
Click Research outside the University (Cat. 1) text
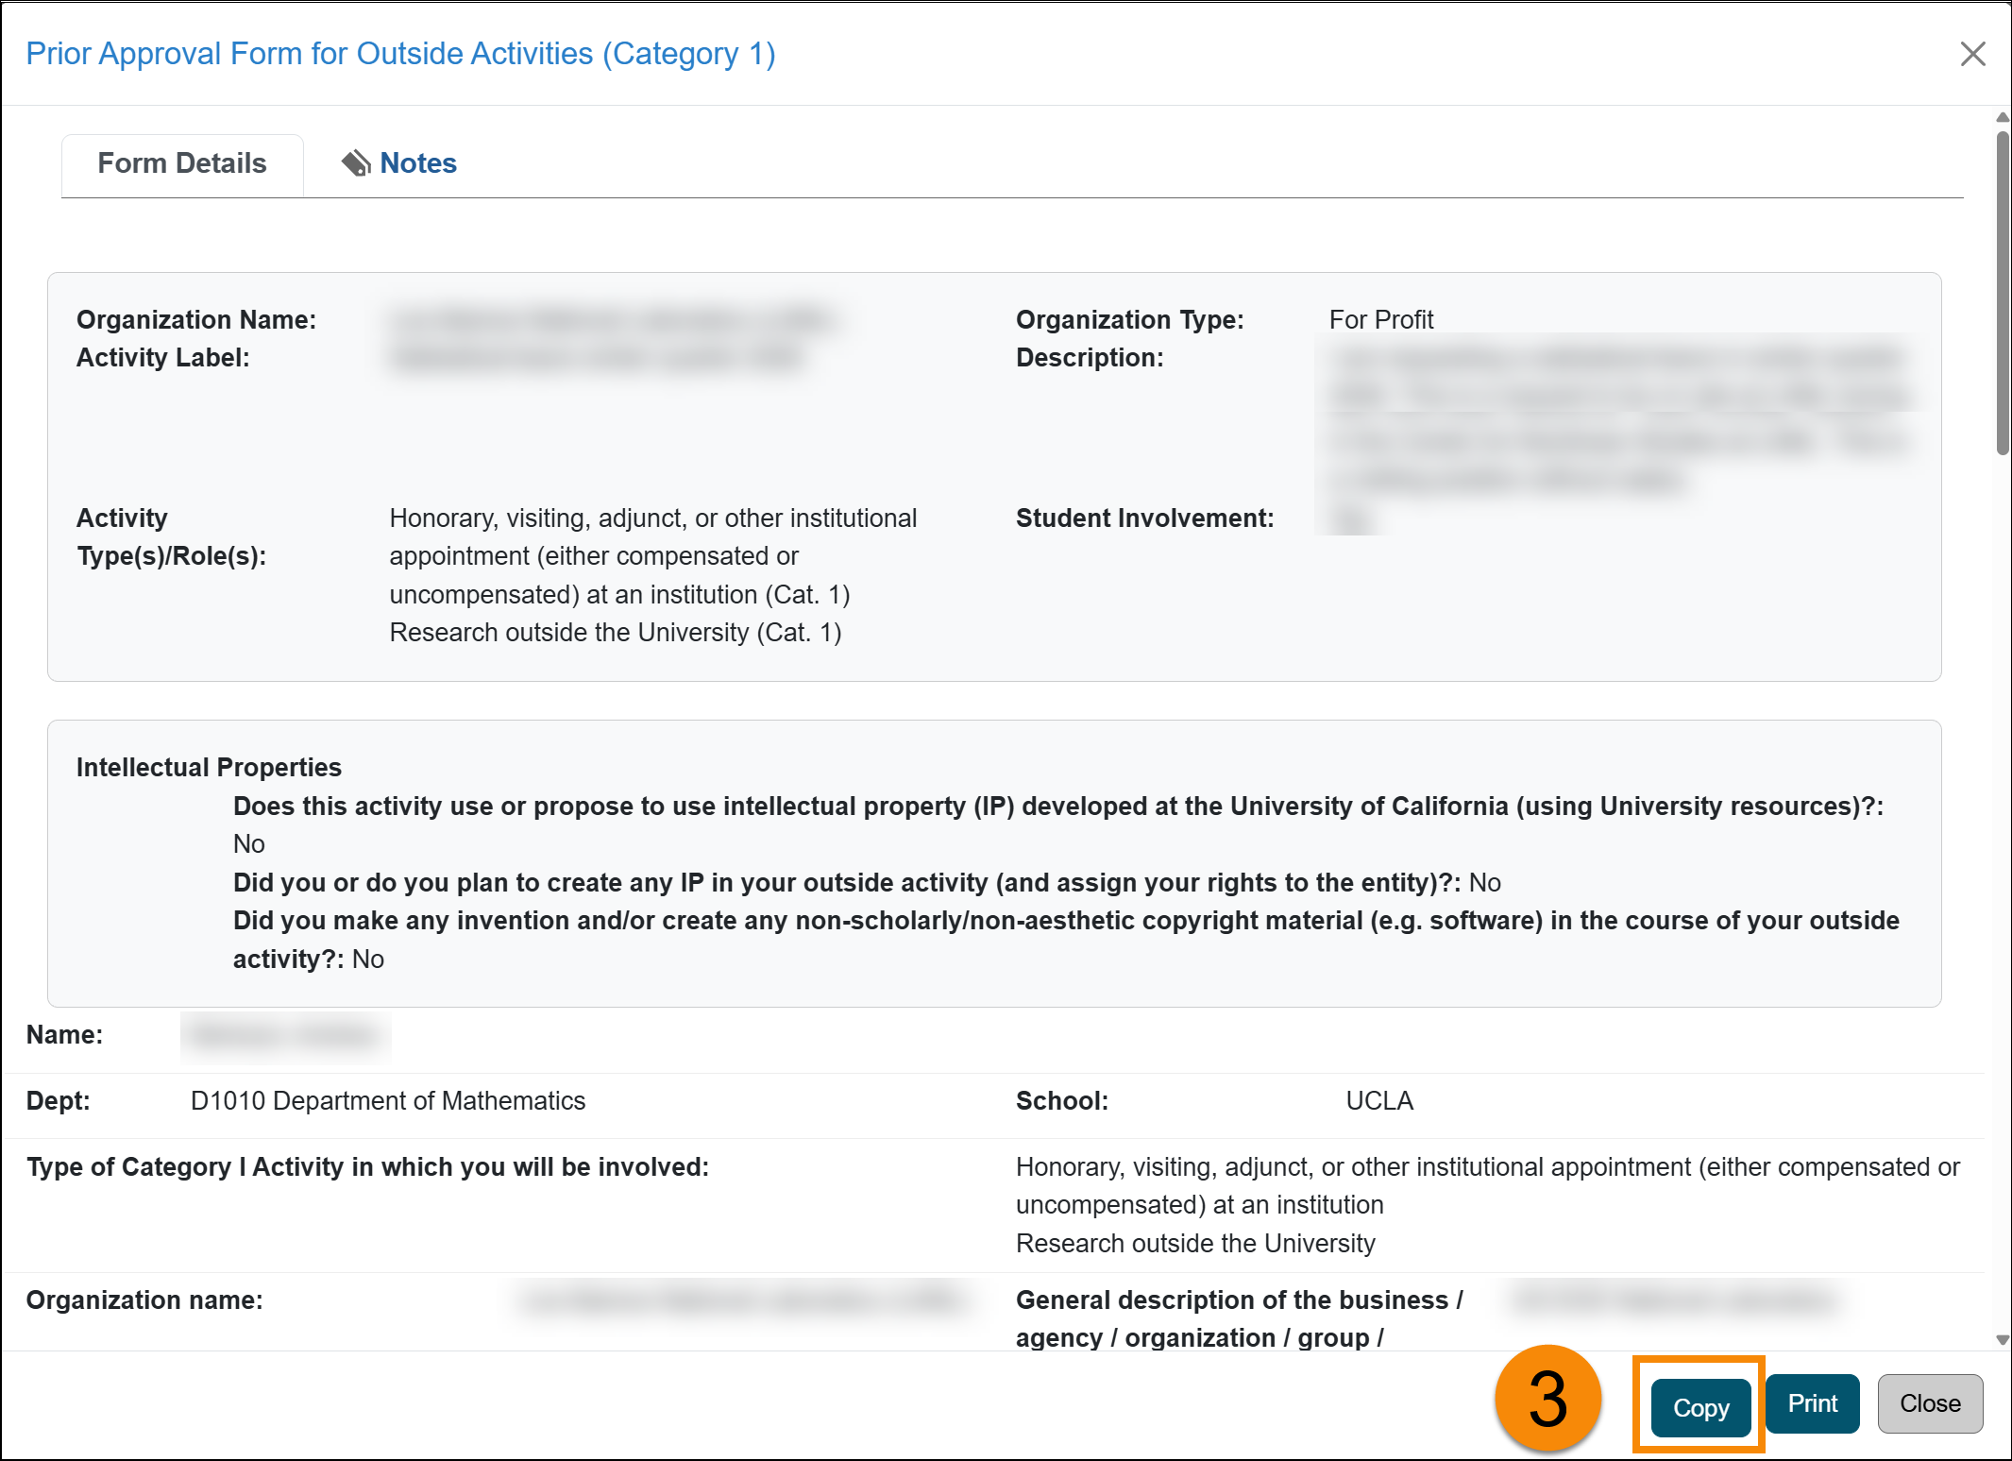[615, 633]
